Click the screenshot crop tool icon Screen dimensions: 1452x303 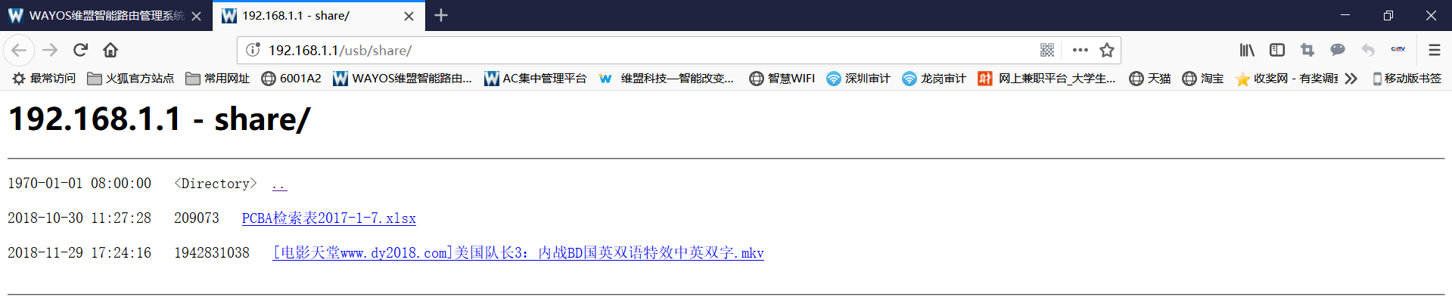(x=1307, y=50)
